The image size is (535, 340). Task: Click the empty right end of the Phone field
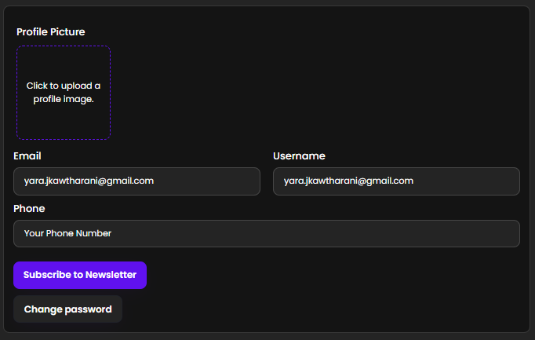tap(478, 233)
